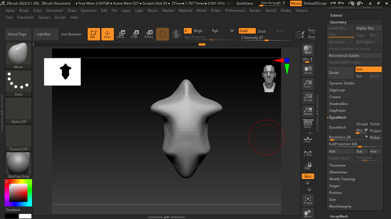Screen dimensions: 391x219
Task: Open the Zplugin menu
Action: [x=44, y=17]
